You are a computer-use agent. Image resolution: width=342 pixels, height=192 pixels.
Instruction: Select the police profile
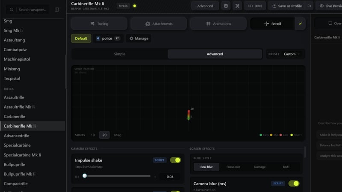point(109,38)
